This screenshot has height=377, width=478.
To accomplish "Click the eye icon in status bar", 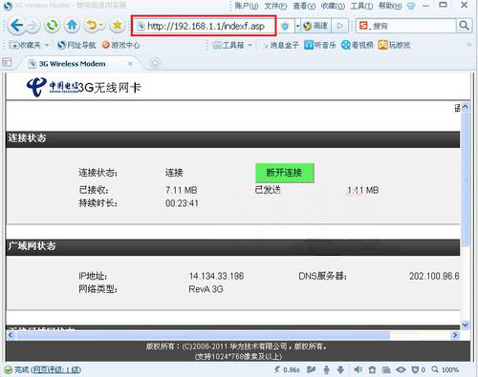I will click(x=401, y=369).
